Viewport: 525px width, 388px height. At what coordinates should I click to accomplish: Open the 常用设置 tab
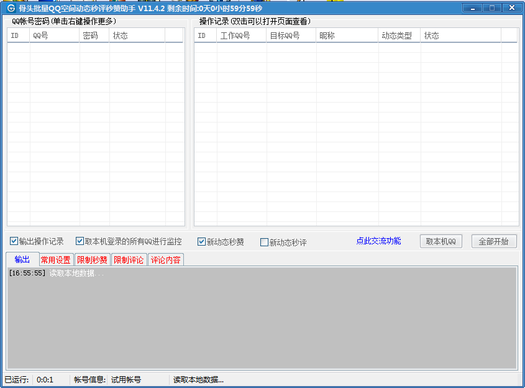55,260
